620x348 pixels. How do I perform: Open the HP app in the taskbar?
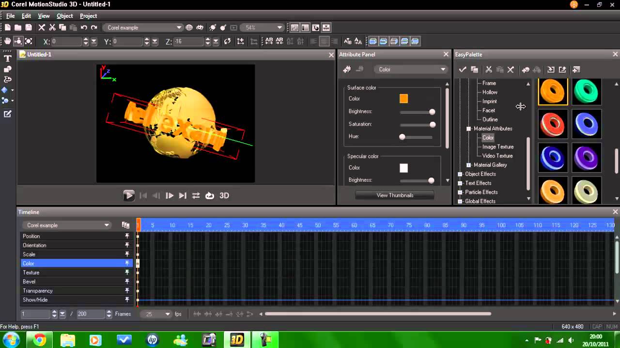(x=153, y=340)
